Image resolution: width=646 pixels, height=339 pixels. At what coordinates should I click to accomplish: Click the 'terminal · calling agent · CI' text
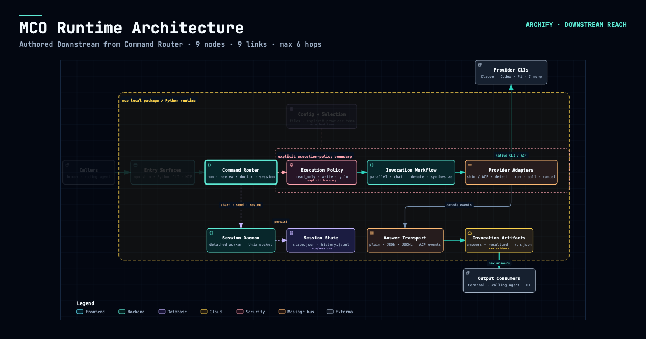(500, 285)
